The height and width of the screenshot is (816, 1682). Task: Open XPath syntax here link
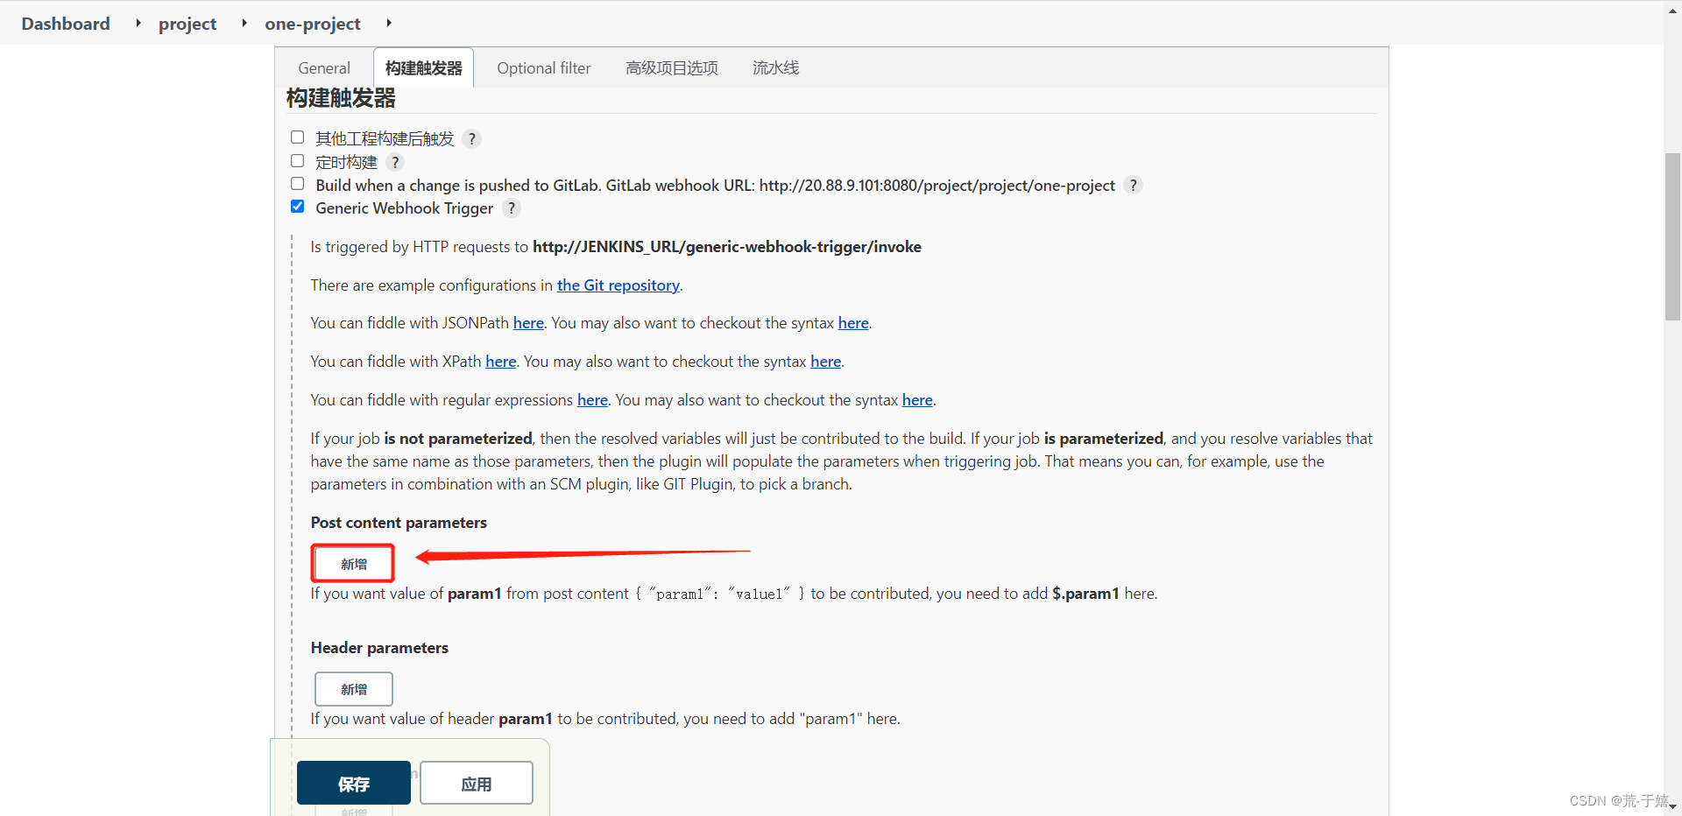[x=826, y=362]
